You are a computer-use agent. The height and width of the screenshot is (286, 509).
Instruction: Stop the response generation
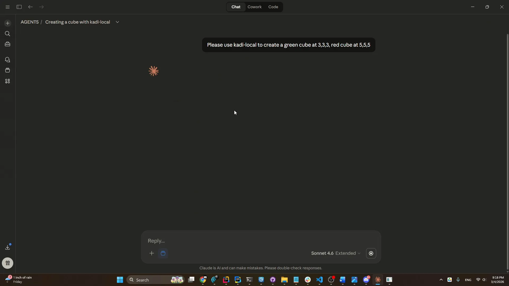(371, 253)
